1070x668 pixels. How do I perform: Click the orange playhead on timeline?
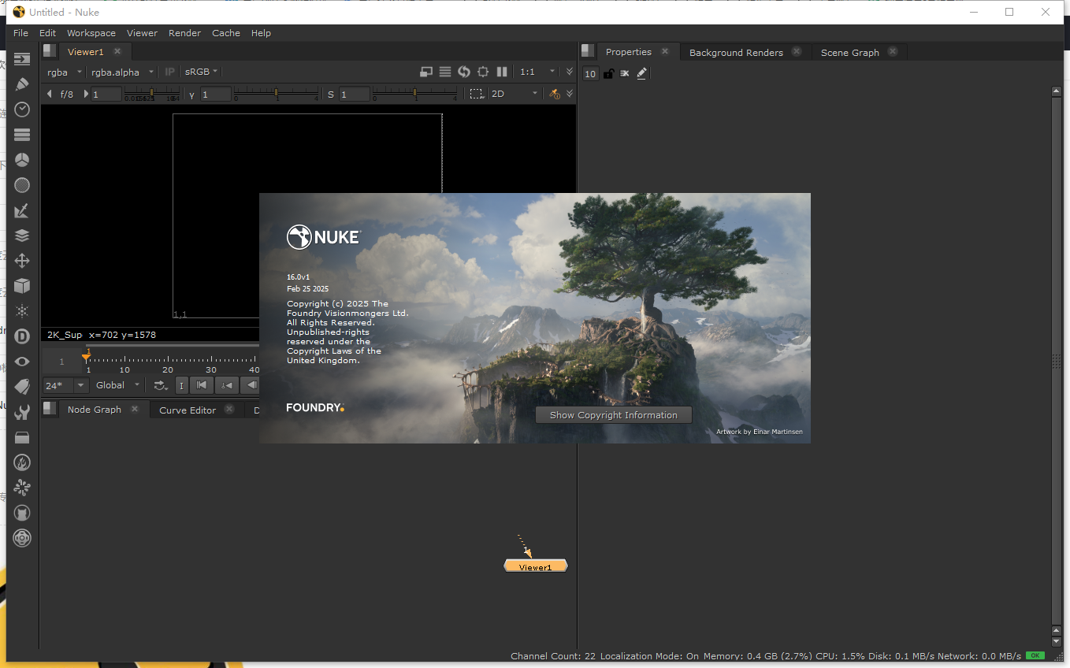tap(86, 357)
